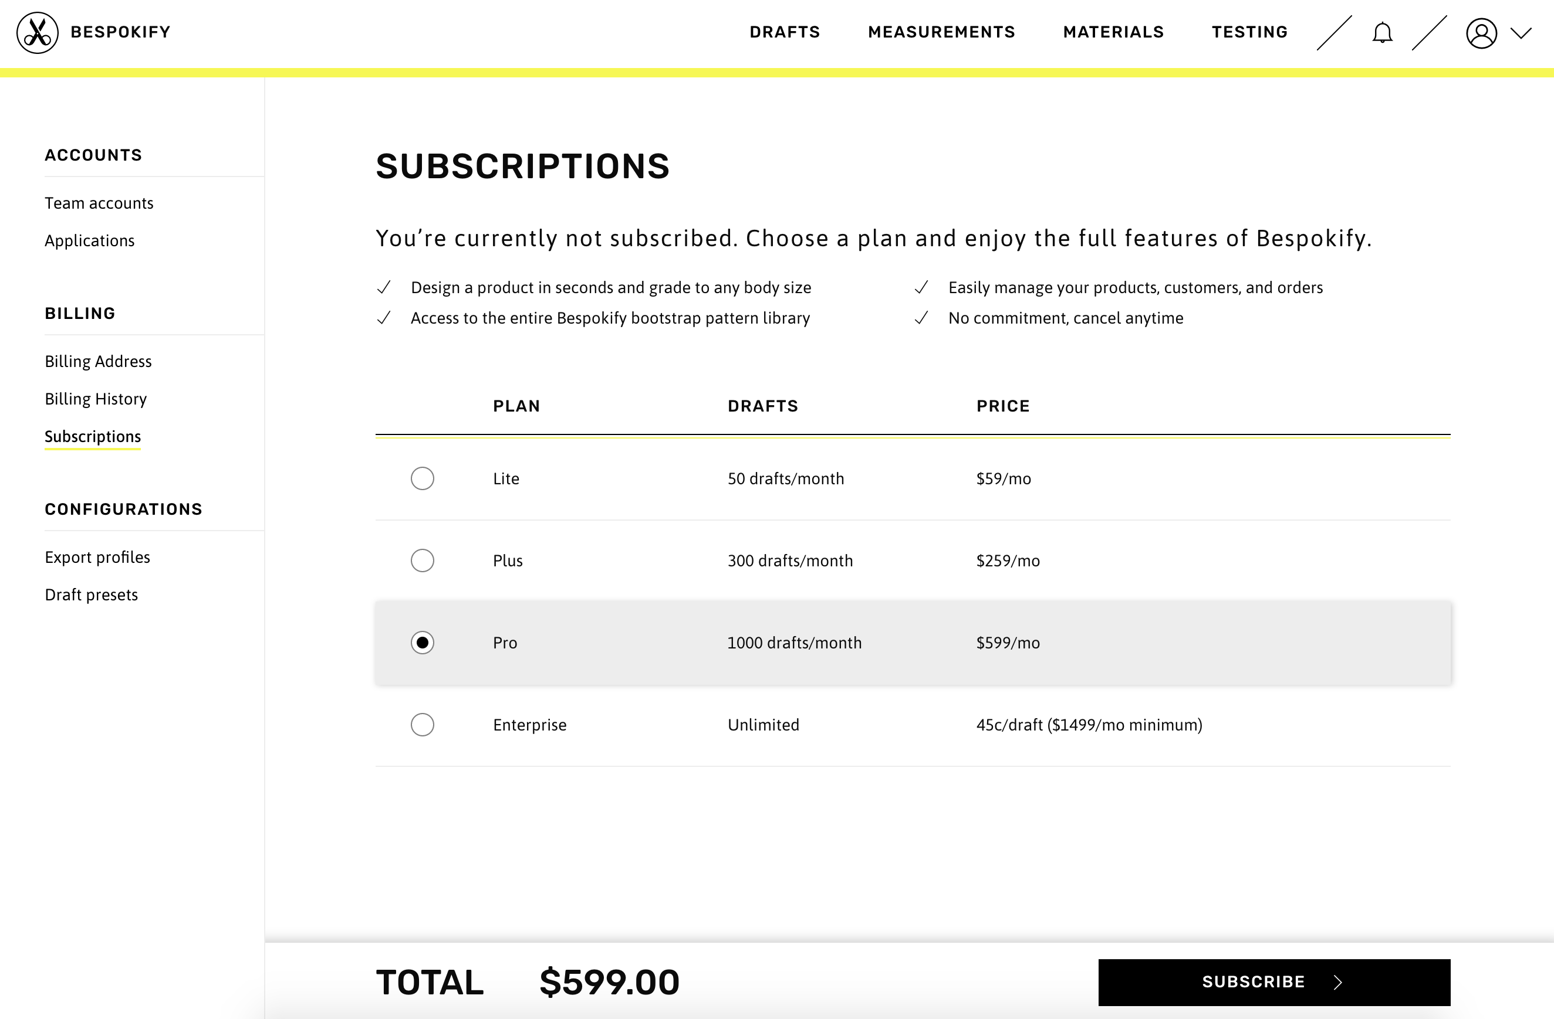Select the Plus plan radio button
Viewport: 1554px width, 1019px height.
click(421, 561)
